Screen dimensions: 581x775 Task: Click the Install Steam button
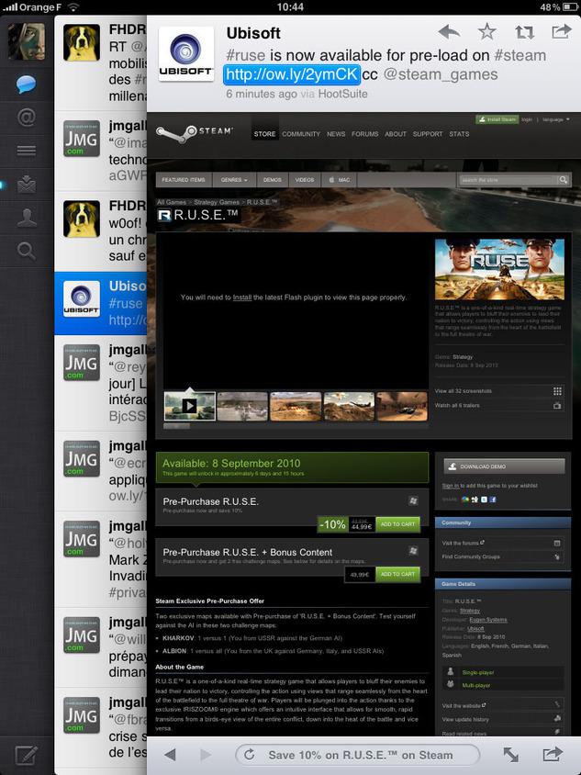(497, 119)
